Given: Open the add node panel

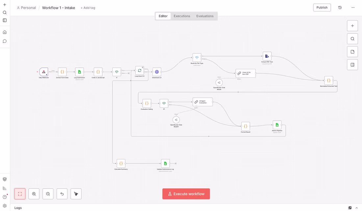Looking at the screenshot, I should (352, 26).
